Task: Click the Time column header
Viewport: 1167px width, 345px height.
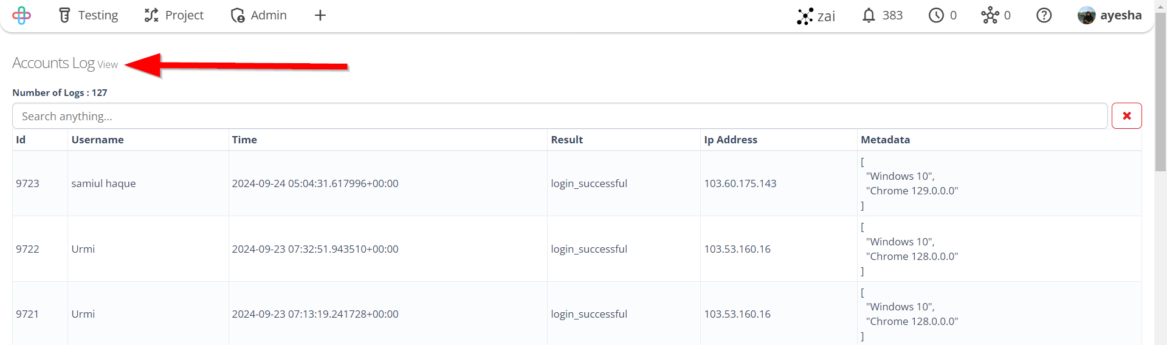Action: click(244, 140)
